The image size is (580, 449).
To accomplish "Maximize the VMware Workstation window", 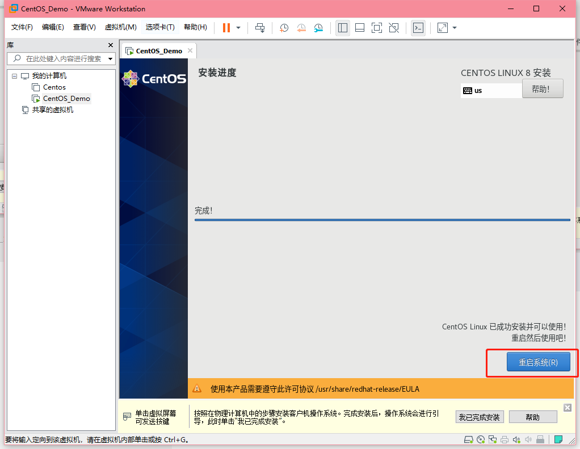I will tap(536, 9).
